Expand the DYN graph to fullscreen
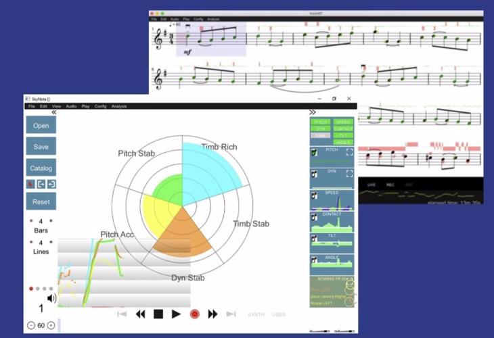494x338 pixels. click(349, 174)
